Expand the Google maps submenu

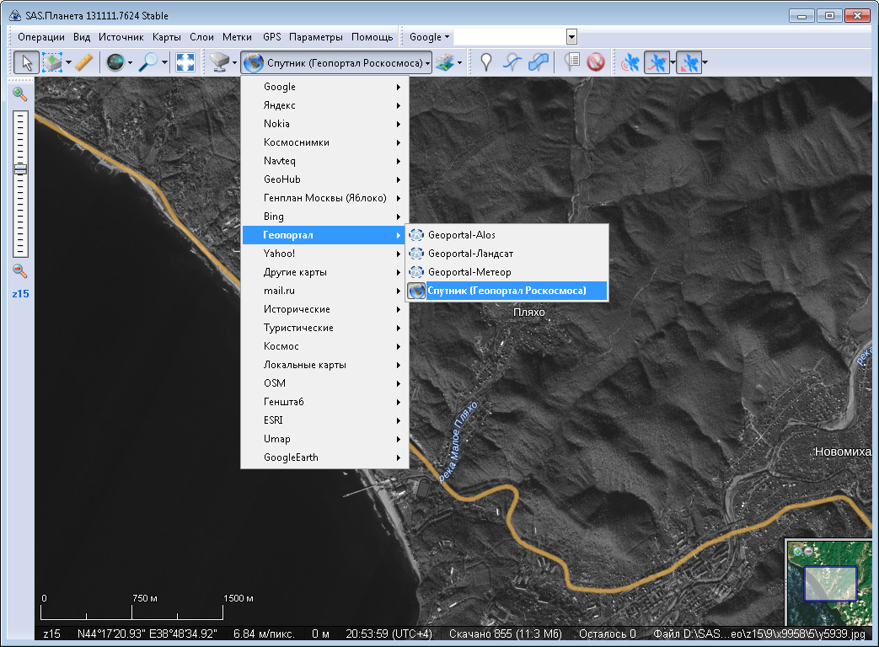coord(325,87)
